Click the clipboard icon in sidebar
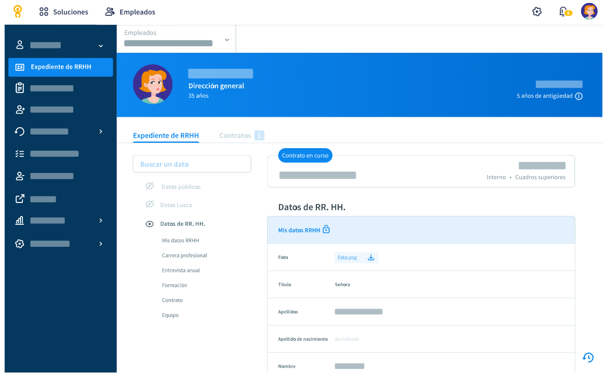The image size is (607, 378). (x=20, y=88)
